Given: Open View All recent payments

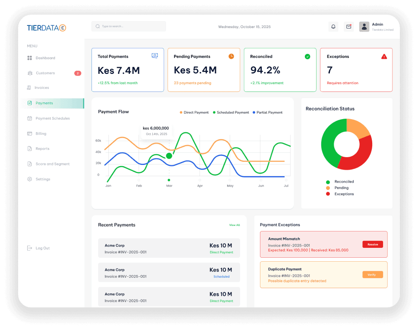Looking at the screenshot, I should click(x=234, y=225).
